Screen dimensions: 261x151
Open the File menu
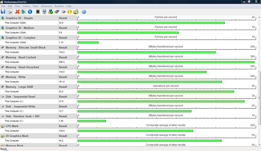pos(3,6)
